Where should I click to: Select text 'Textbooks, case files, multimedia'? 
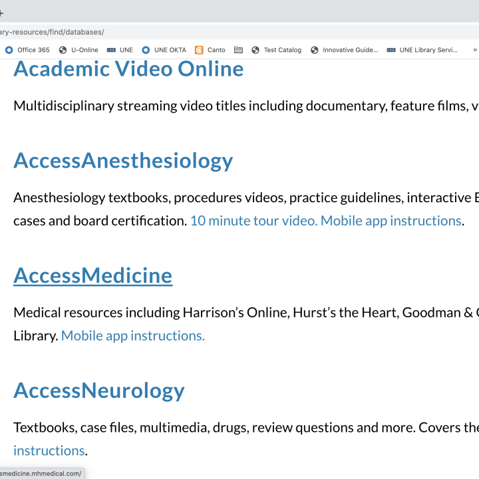point(111,427)
